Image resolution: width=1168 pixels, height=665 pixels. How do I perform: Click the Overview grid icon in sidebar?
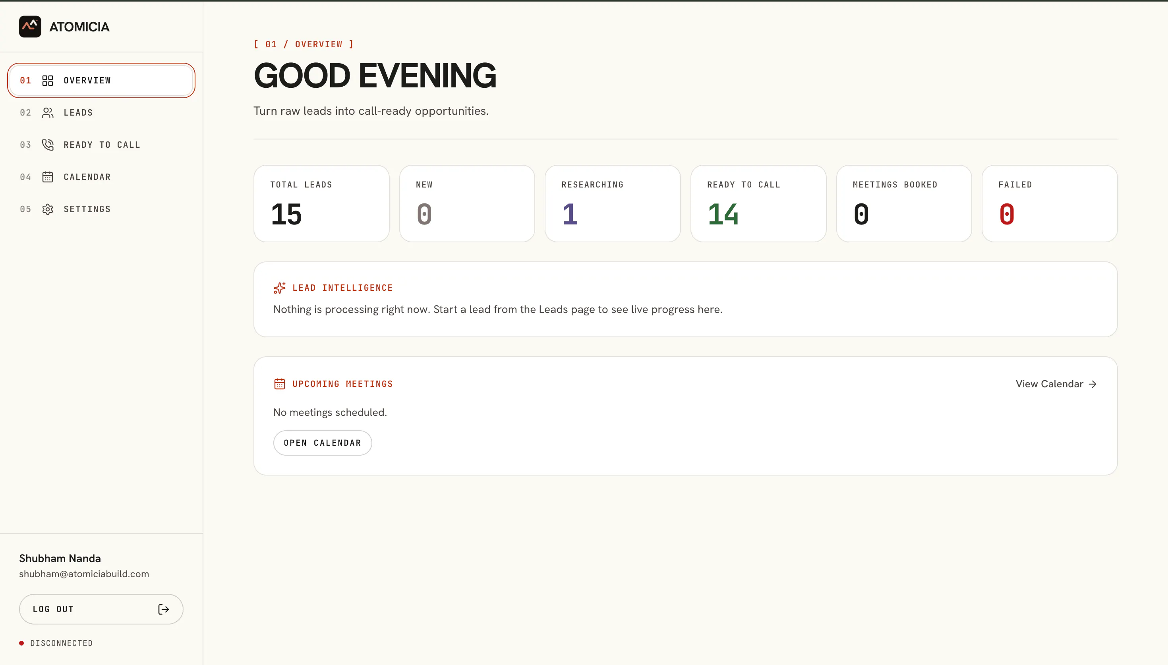[48, 80]
